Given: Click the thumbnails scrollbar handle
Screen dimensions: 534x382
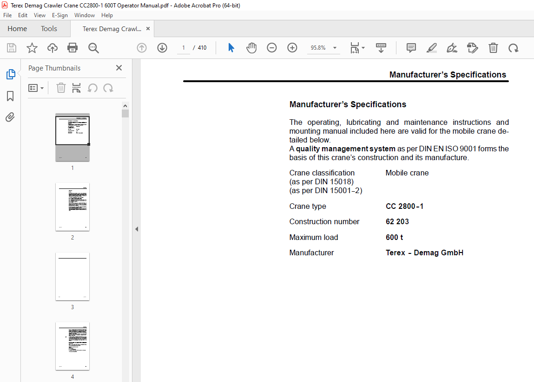Looking at the screenshot, I should [x=125, y=114].
